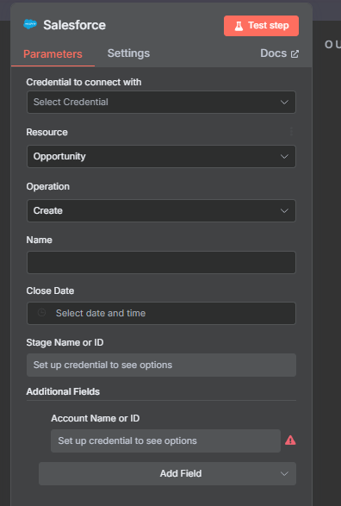
Task: Click the Salesforce node title text
Action: pos(74,25)
